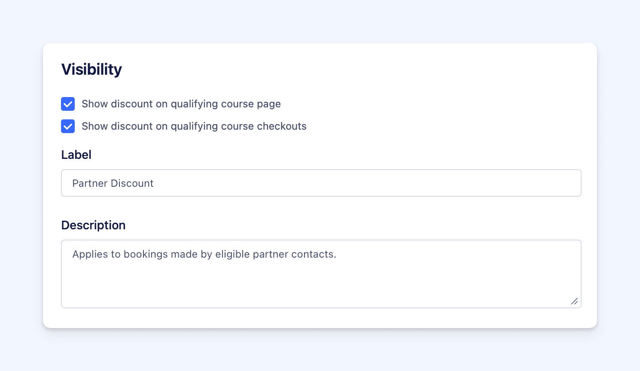640x371 pixels.
Task: Uncheck Show discount on qualifying course page
Action: pyautogui.click(x=68, y=104)
